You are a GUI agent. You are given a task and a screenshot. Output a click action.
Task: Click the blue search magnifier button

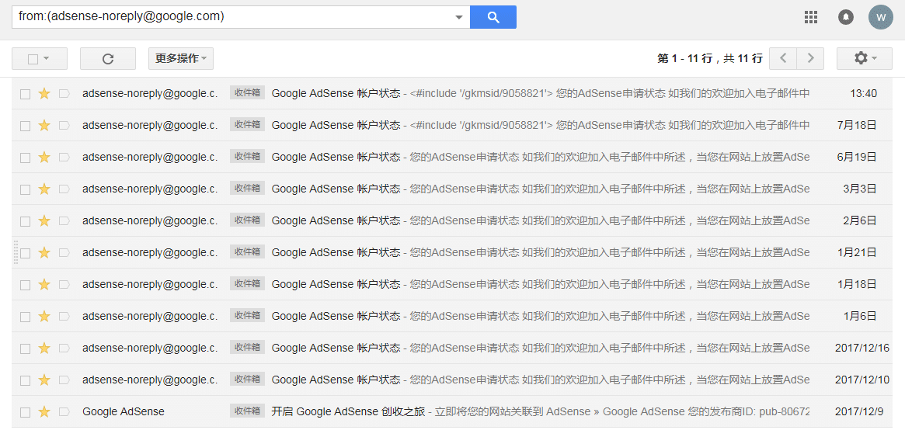pyautogui.click(x=493, y=17)
